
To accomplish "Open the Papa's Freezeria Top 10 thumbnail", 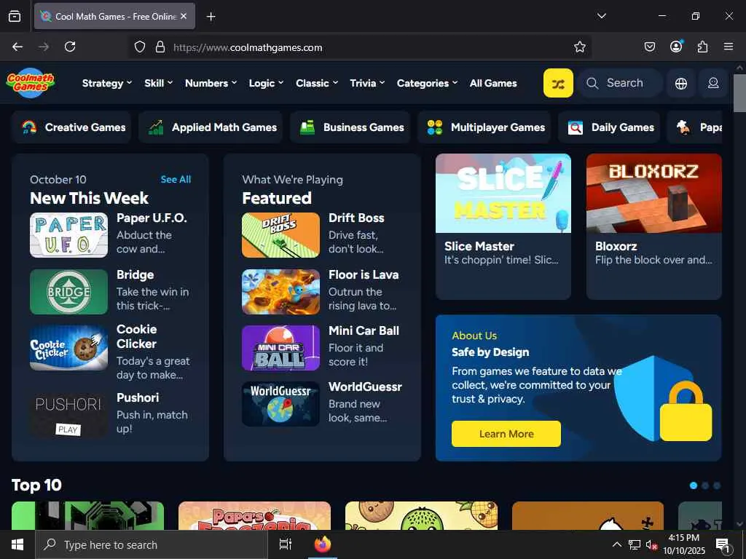I will point(254,516).
